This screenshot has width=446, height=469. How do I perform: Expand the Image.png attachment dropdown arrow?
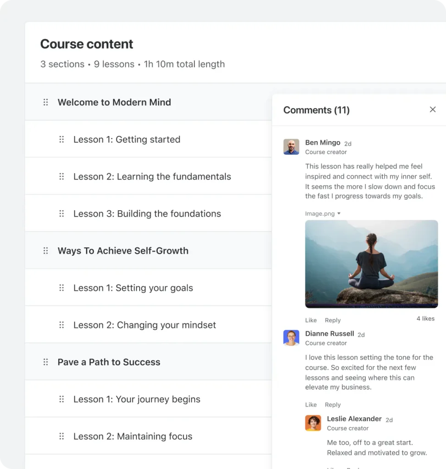pos(339,213)
